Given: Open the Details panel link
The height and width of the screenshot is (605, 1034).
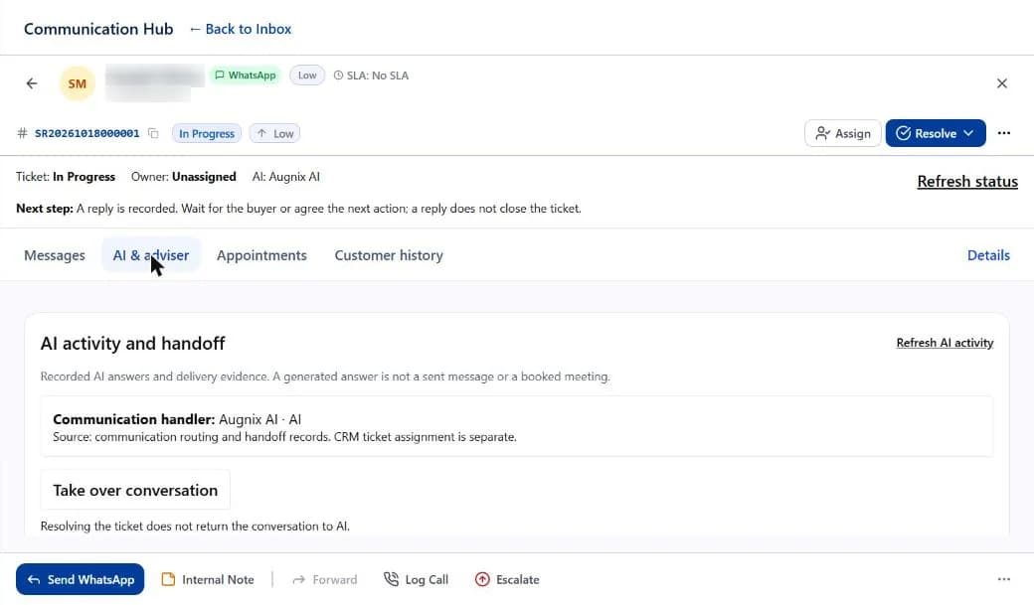Looking at the screenshot, I should coord(988,255).
